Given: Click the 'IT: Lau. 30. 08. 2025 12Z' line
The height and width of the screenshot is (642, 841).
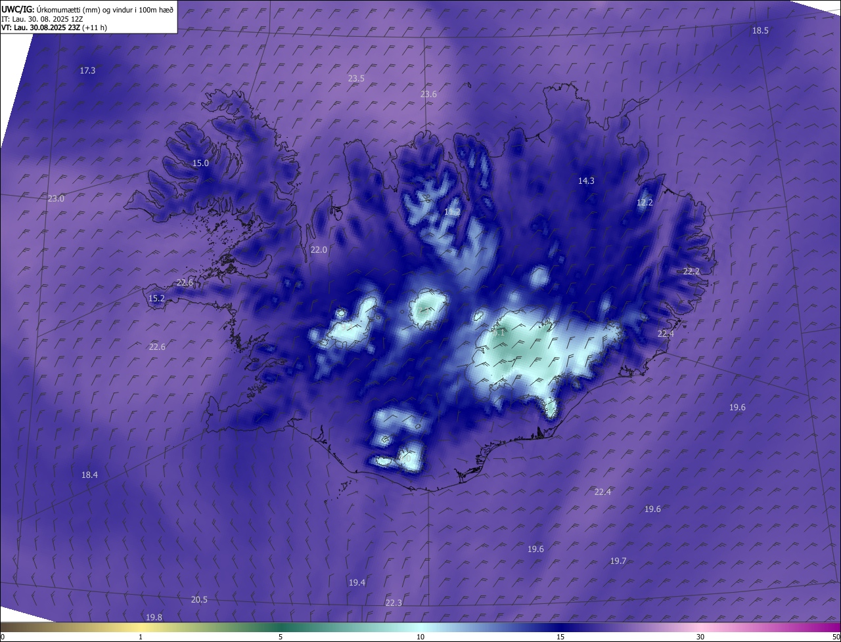Looking at the screenshot, I should point(41,19).
